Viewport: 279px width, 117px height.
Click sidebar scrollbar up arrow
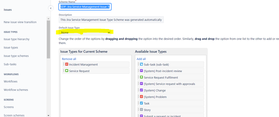pyautogui.click(x=48, y=18)
